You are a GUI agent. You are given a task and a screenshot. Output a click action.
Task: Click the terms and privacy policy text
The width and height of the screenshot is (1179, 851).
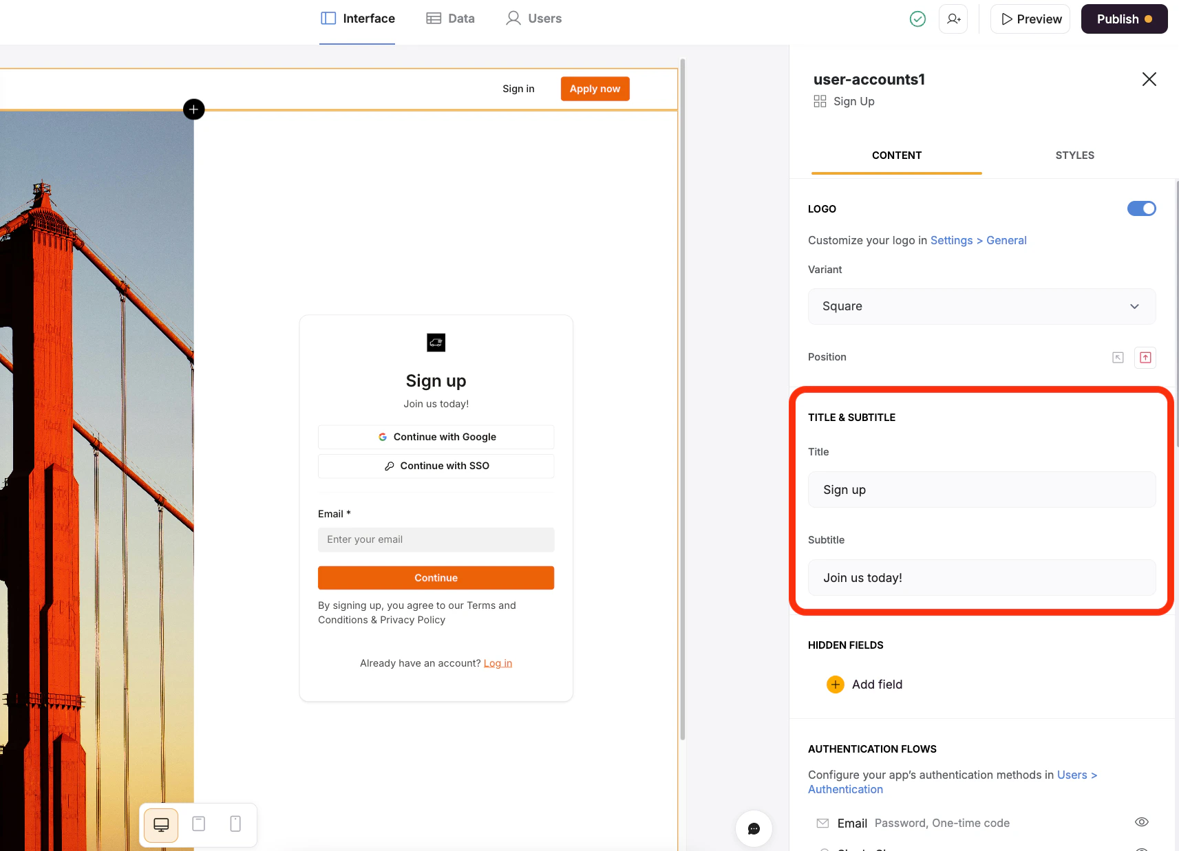[417, 613]
